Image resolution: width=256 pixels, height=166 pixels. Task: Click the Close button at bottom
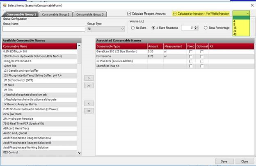tap(245, 161)
